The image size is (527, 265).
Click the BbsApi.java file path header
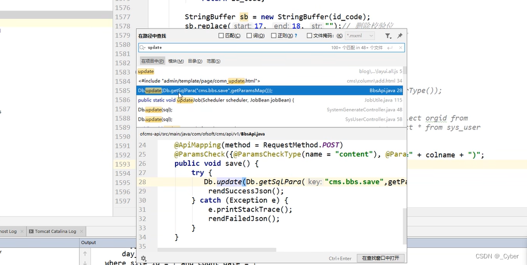[x=203, y=134]
